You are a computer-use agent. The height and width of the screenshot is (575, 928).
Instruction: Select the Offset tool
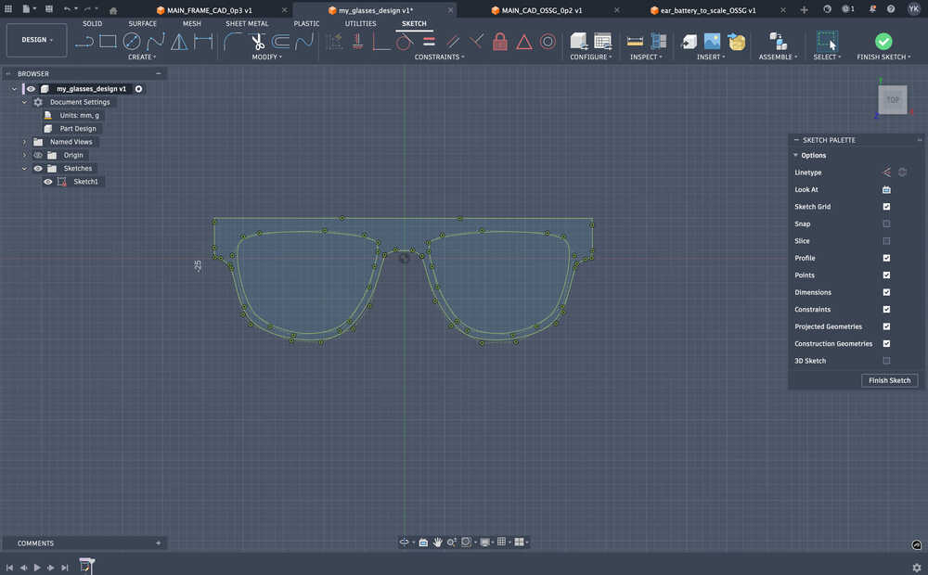pos(280,41)
